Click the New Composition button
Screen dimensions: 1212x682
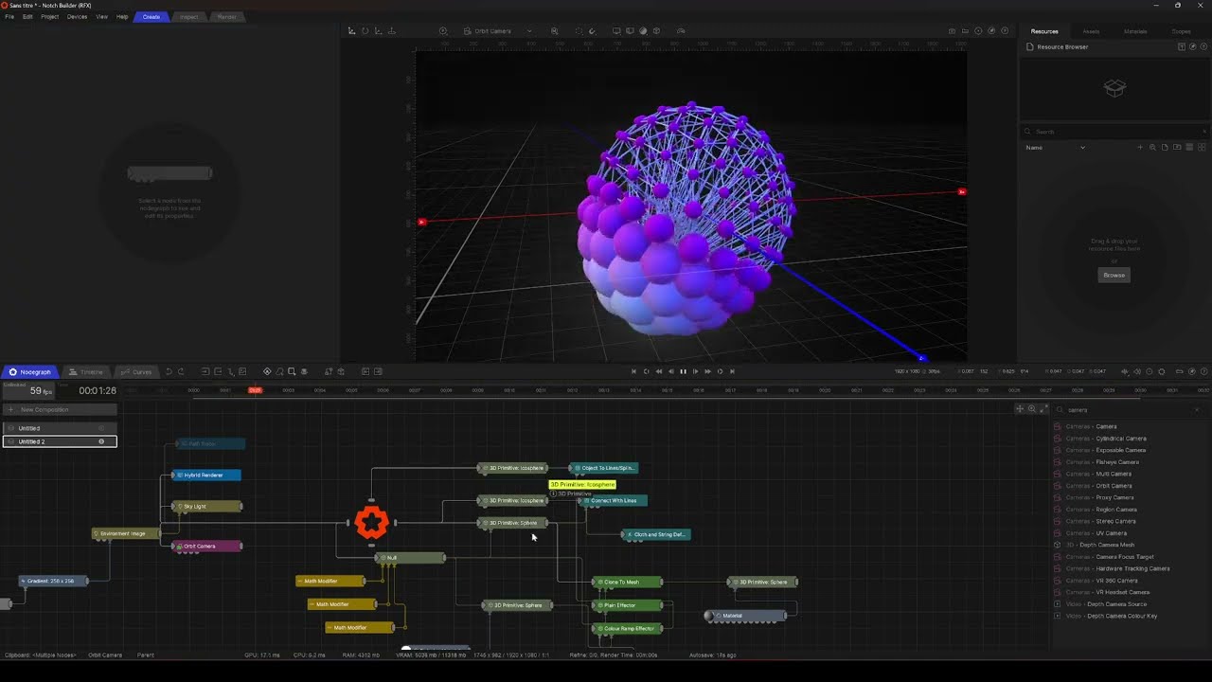pos(60,410)
